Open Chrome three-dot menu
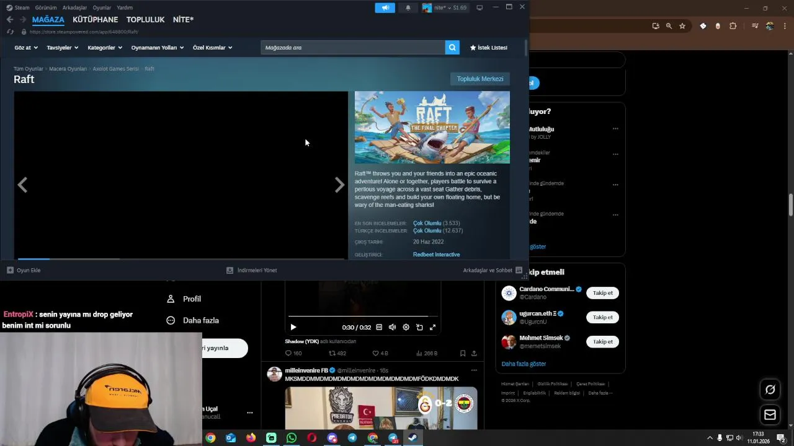Image resolution: width=794 pixels, height=446 pixels. coord(785,26)
